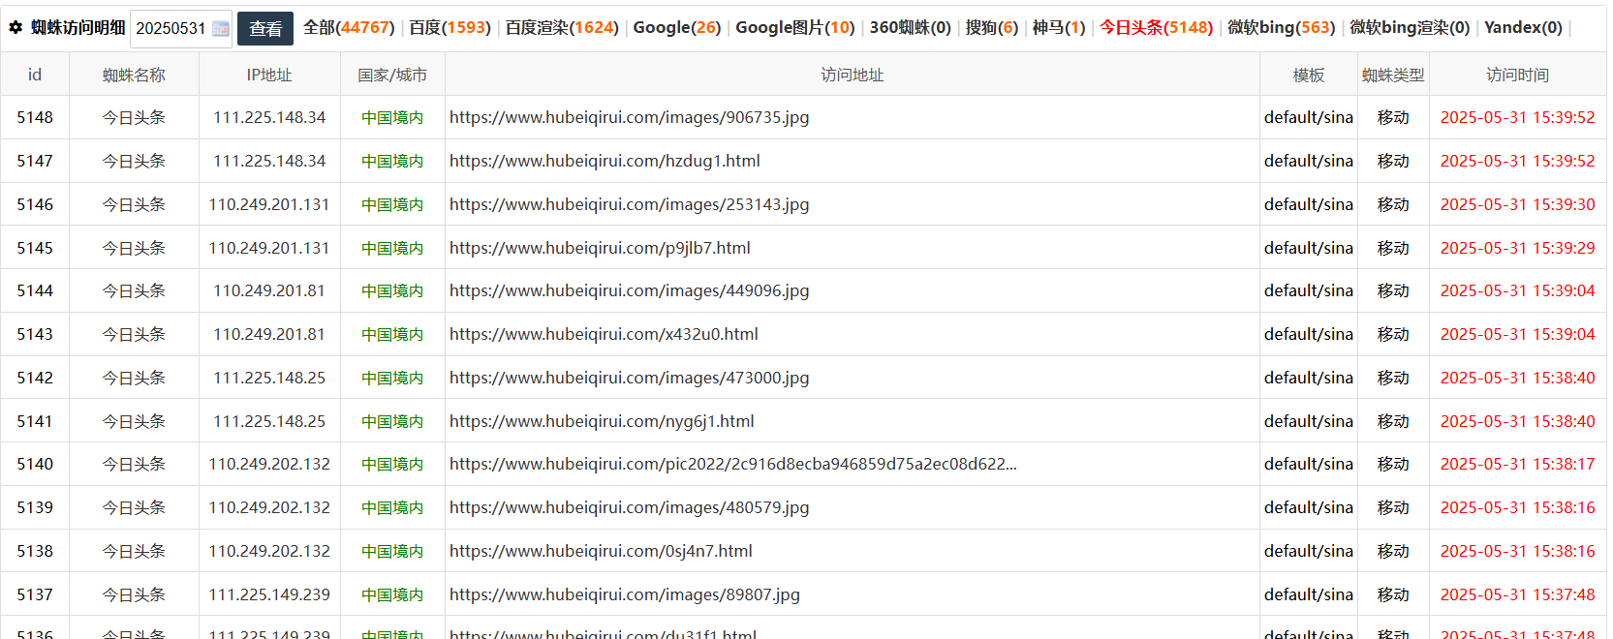Open URL hzdug1.html
1613x639 pixels.
pyautogui.click(x=605, y=161)
